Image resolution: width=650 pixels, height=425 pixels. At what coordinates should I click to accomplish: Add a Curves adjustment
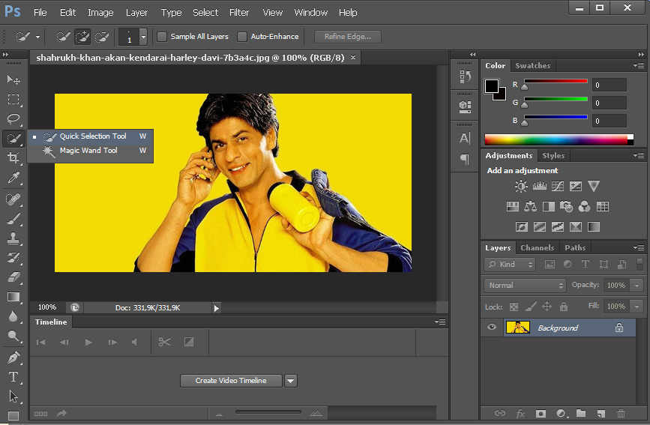558,186
